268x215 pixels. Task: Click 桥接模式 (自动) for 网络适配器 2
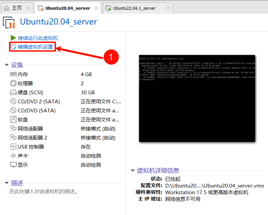click(98, 138)
